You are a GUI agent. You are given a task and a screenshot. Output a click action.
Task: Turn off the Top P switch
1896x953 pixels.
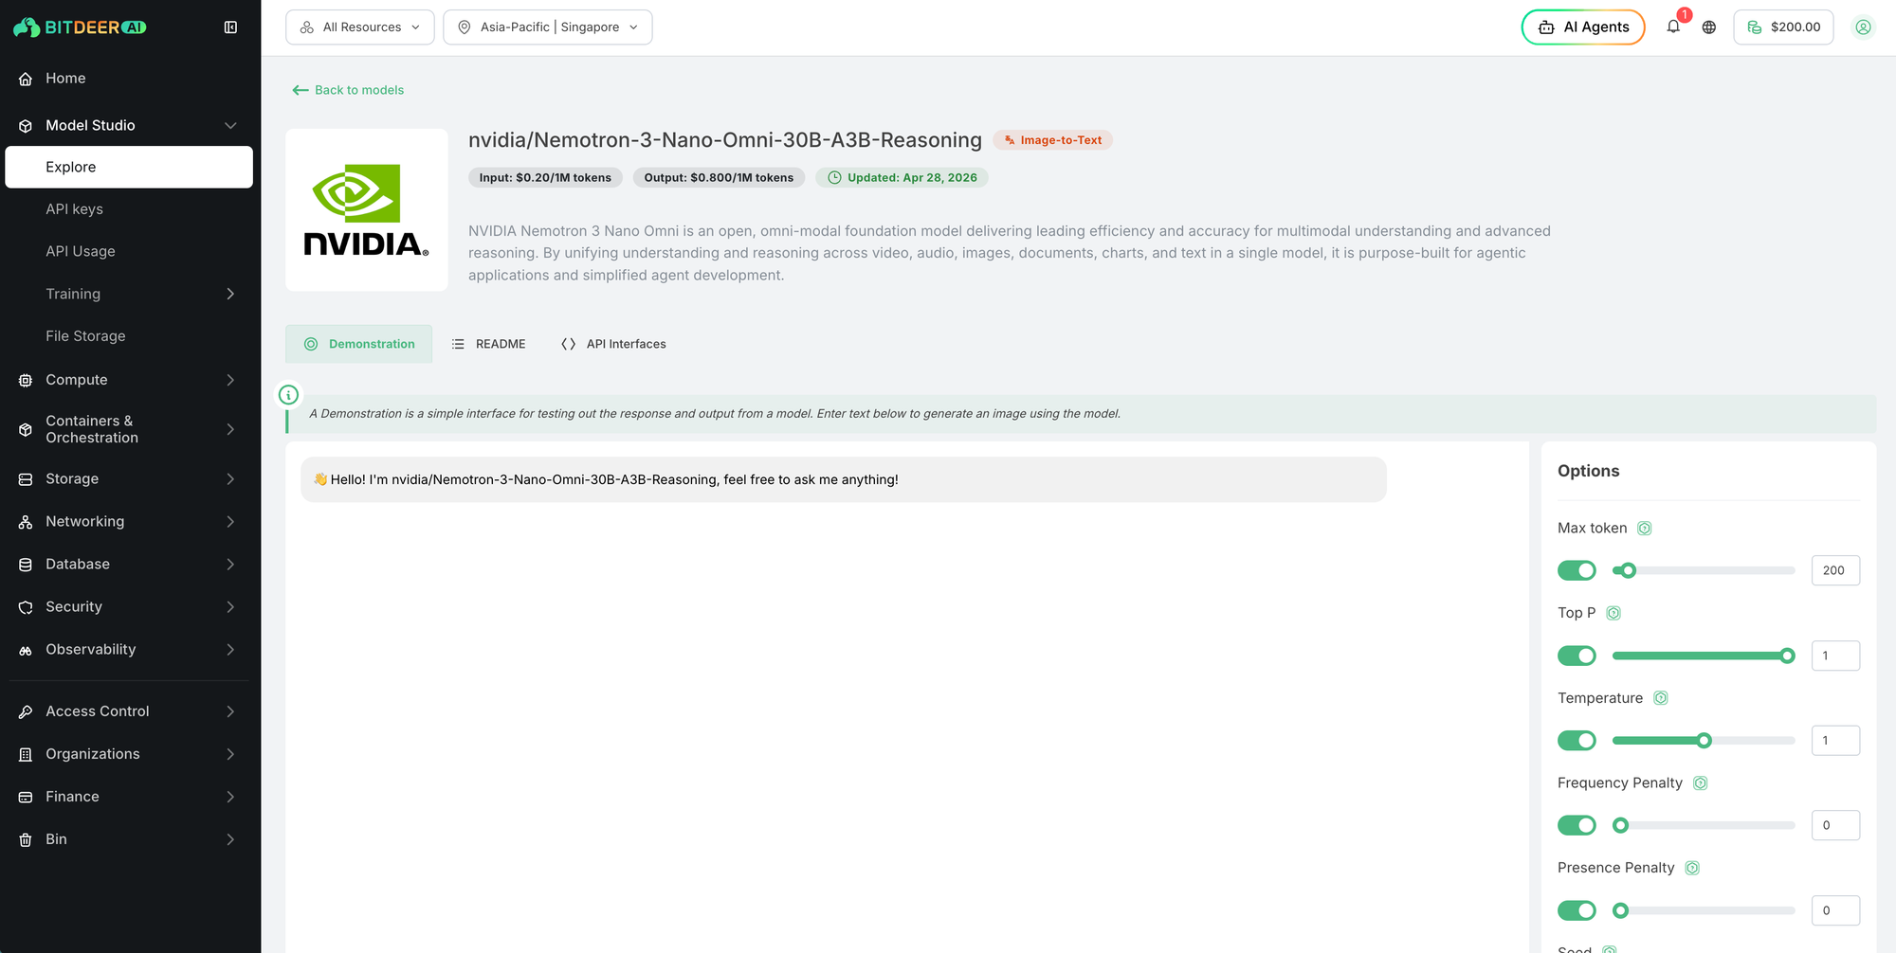(x=1577, y=656)
